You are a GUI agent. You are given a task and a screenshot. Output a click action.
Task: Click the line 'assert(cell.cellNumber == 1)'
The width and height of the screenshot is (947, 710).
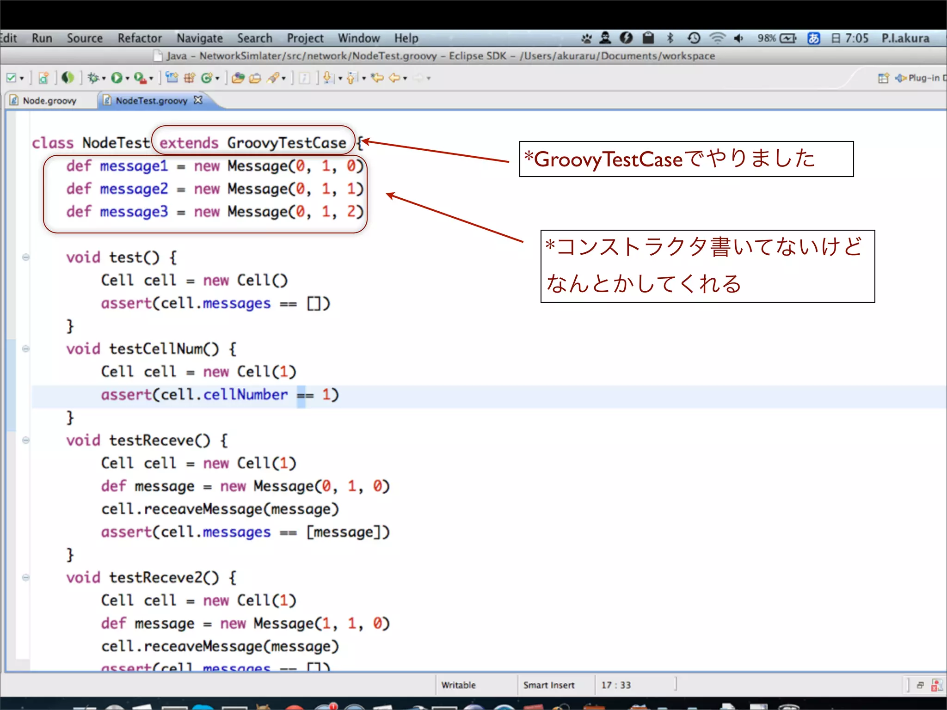pyautogui.click(x=220, y=395)
